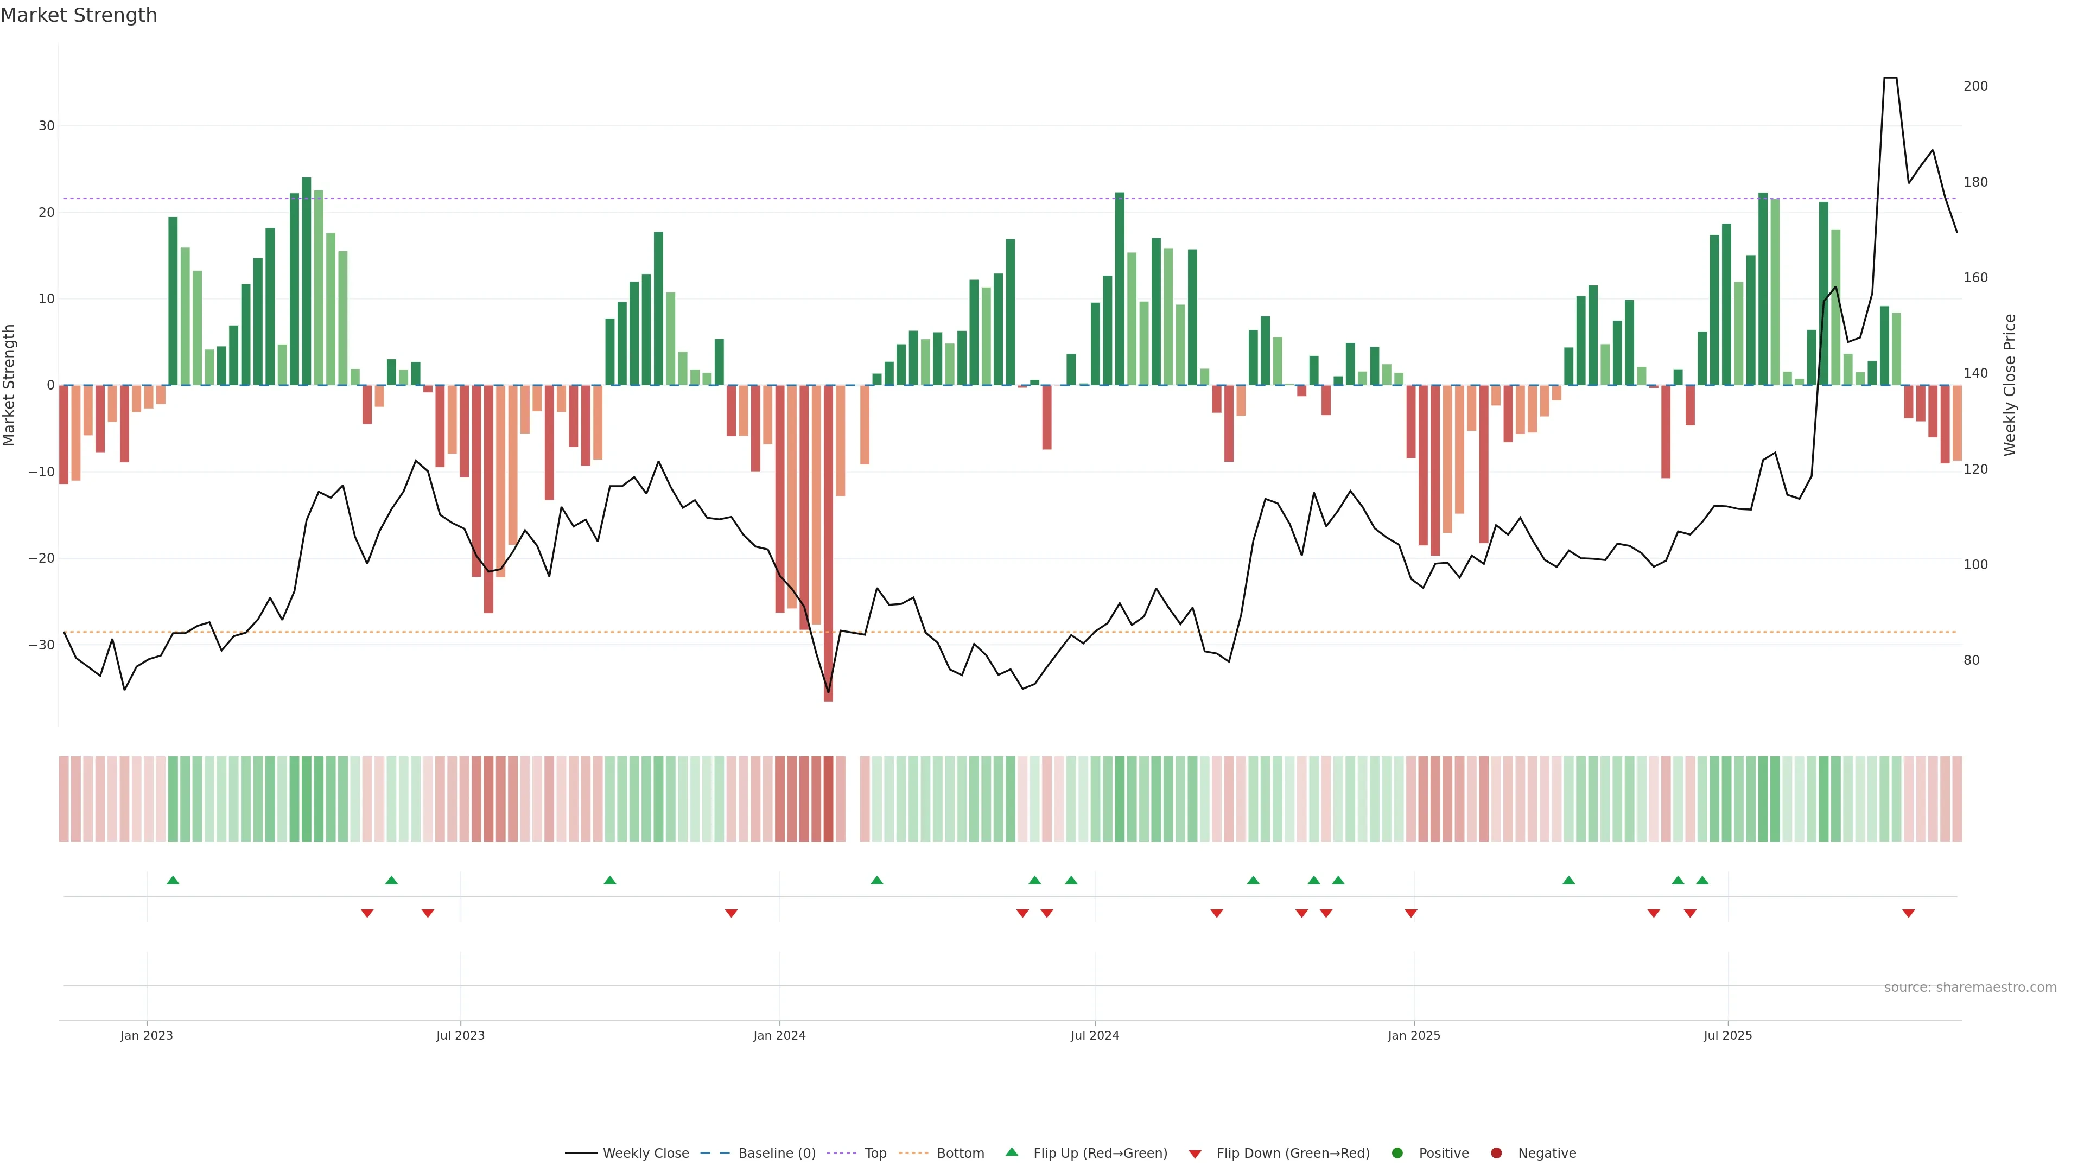2084x1172 pixels.
Task: Click the Jul 2024 x-axis label
Action: tap(1095, 1035)
